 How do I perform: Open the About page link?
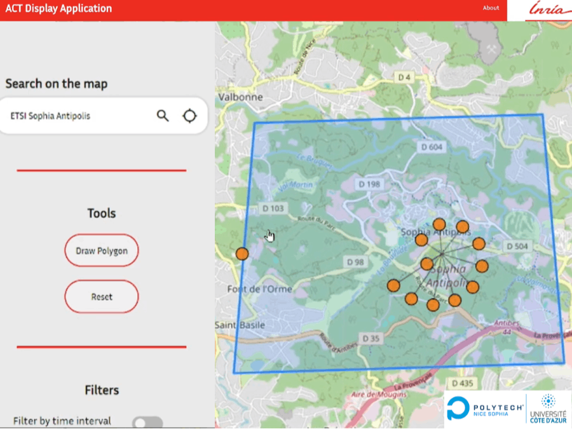point(491,8)
